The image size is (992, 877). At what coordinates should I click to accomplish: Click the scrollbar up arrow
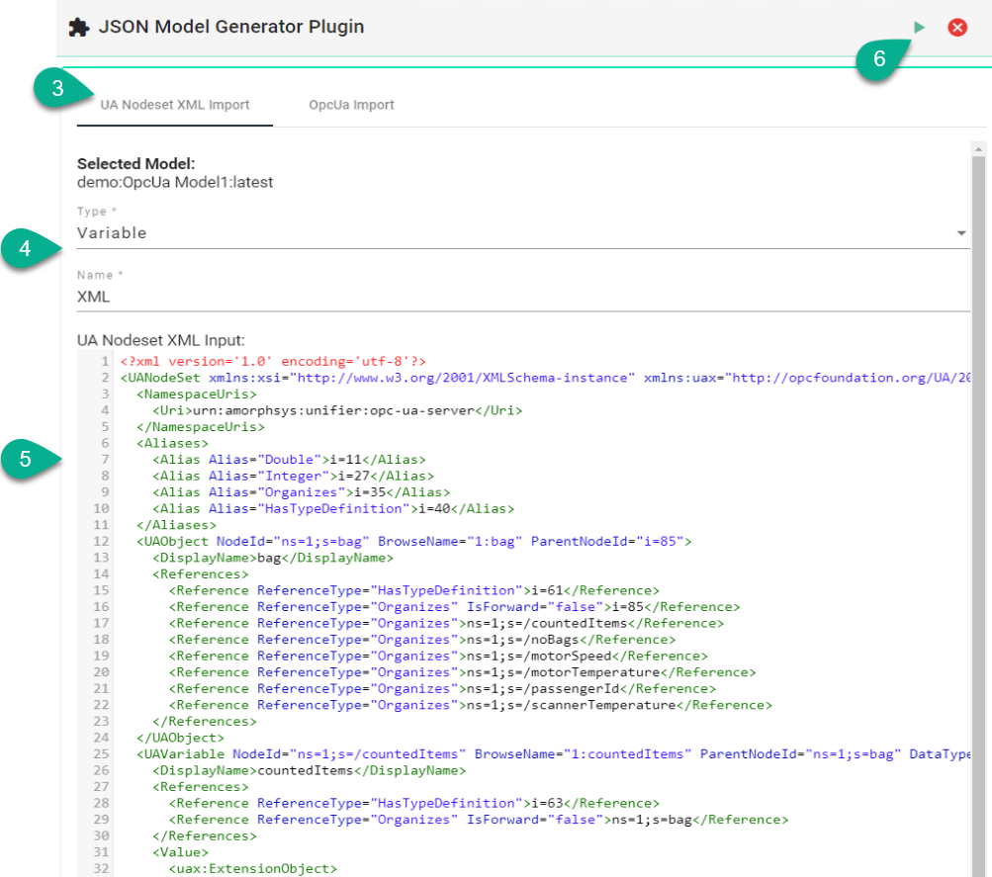978,150
